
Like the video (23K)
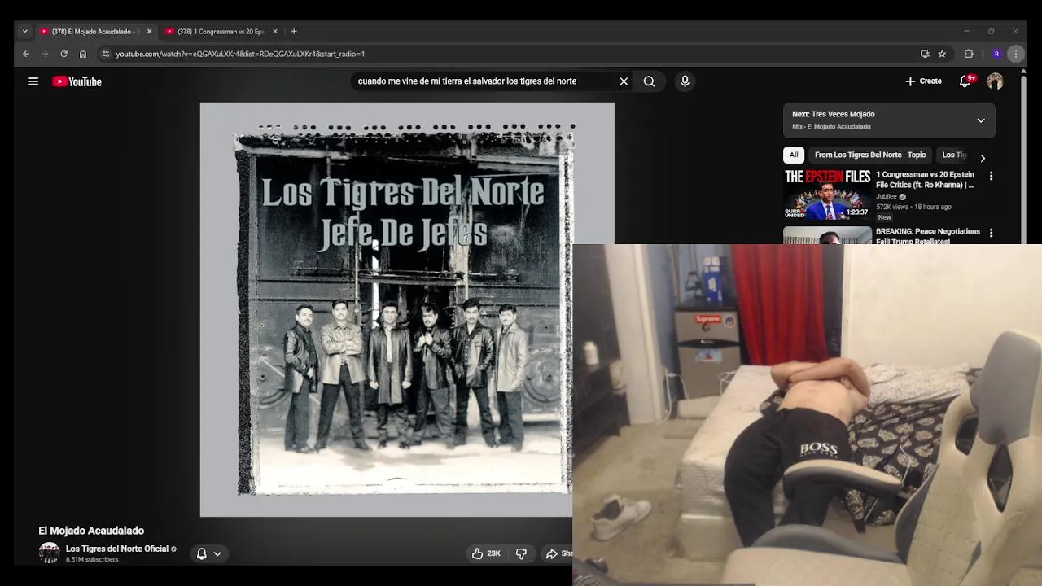(486, 553)
